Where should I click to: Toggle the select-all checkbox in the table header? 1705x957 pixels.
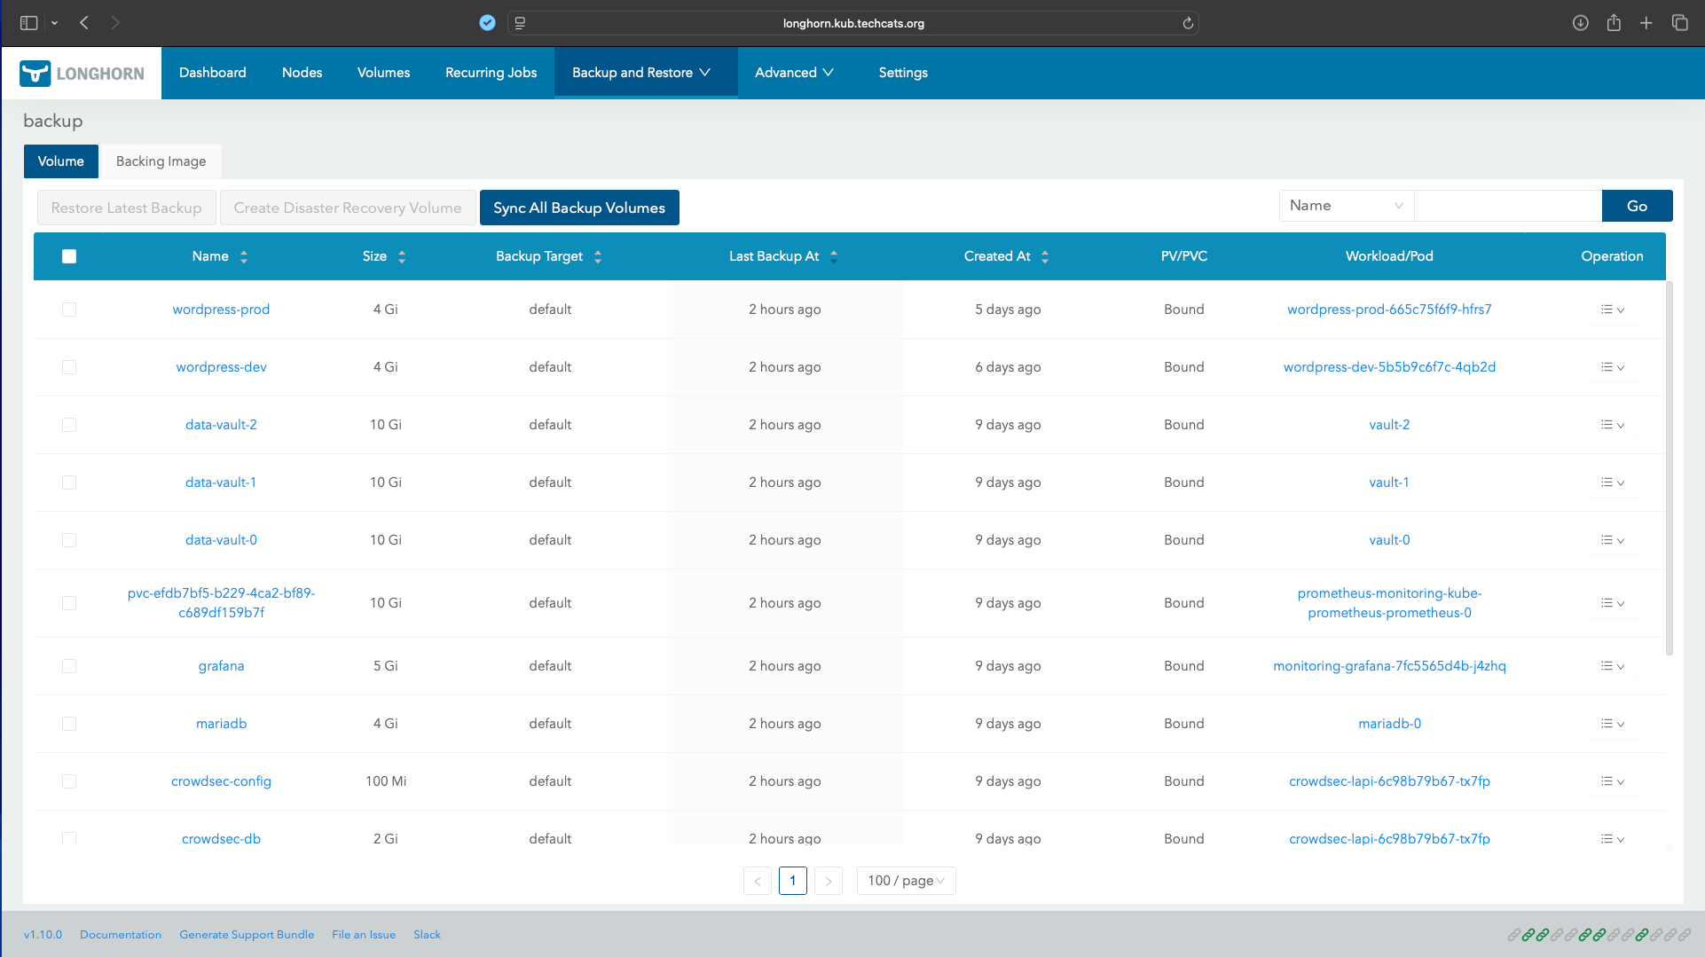pos(69,255)
